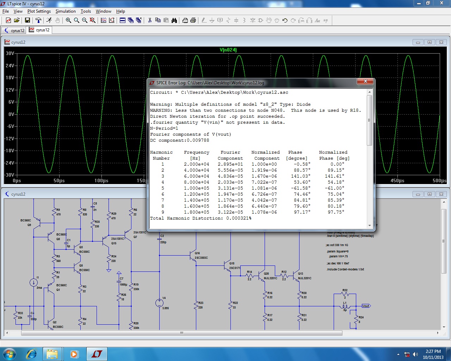Click the '.include Cordell-models 1.txt' directive
451x361 pixels.
click(x=345, y=269)
